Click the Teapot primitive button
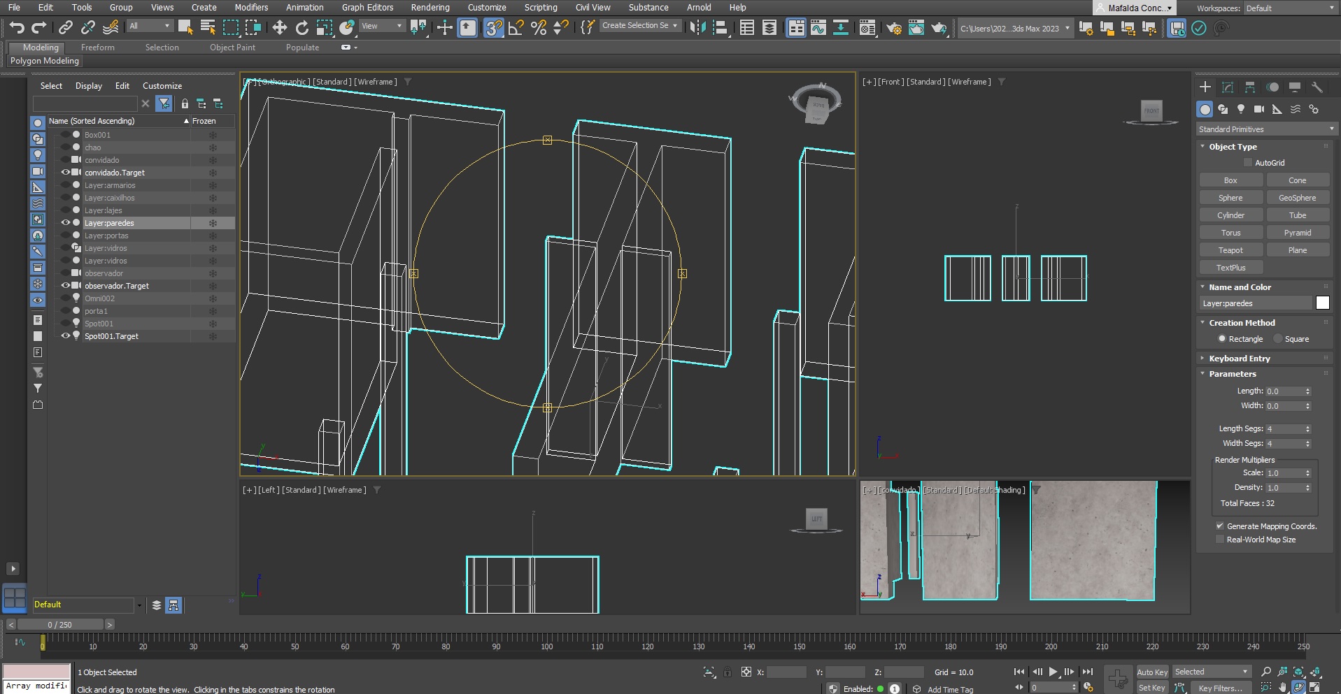 (x=1230, y=250)
